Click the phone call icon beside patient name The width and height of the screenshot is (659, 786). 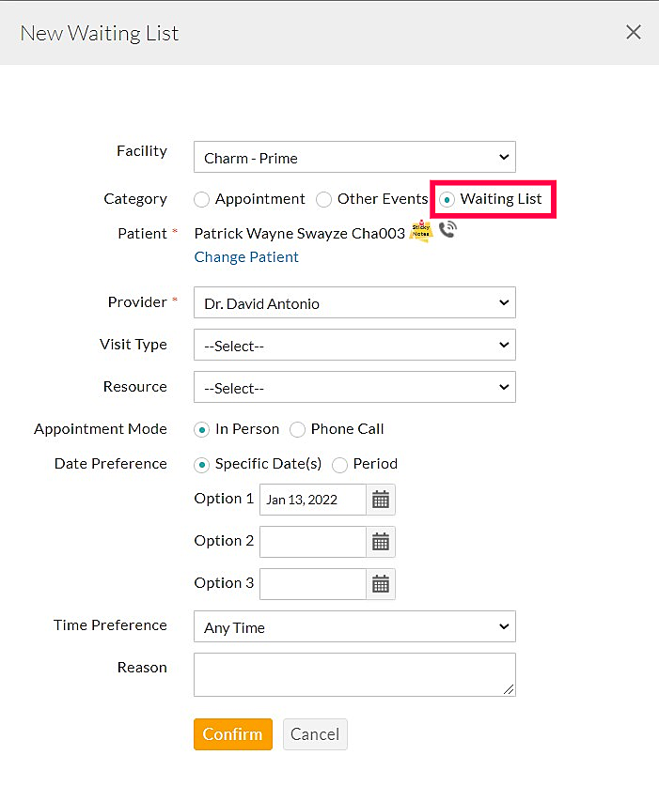point(447,229)
